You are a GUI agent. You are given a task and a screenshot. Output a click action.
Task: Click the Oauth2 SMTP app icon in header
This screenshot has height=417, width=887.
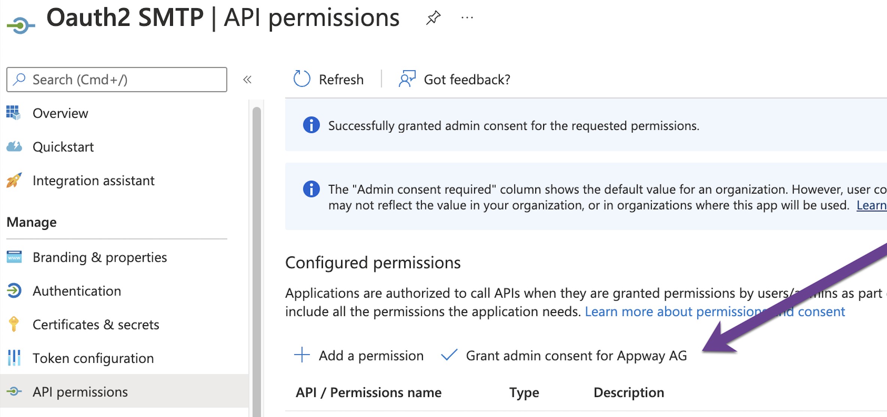coord(21,25)
